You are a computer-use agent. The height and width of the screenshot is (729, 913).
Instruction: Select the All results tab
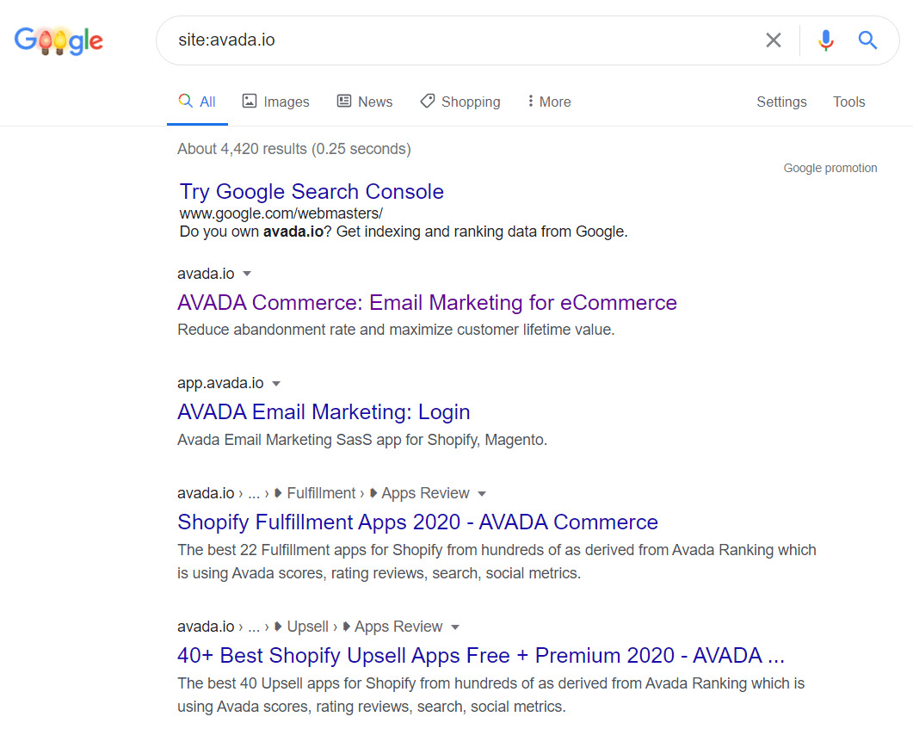tap(197, 102)
